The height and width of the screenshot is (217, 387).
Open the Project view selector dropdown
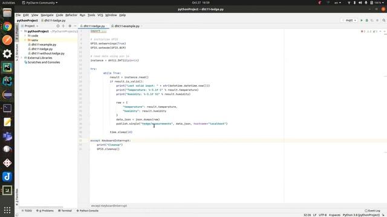[x=31, y=26]
